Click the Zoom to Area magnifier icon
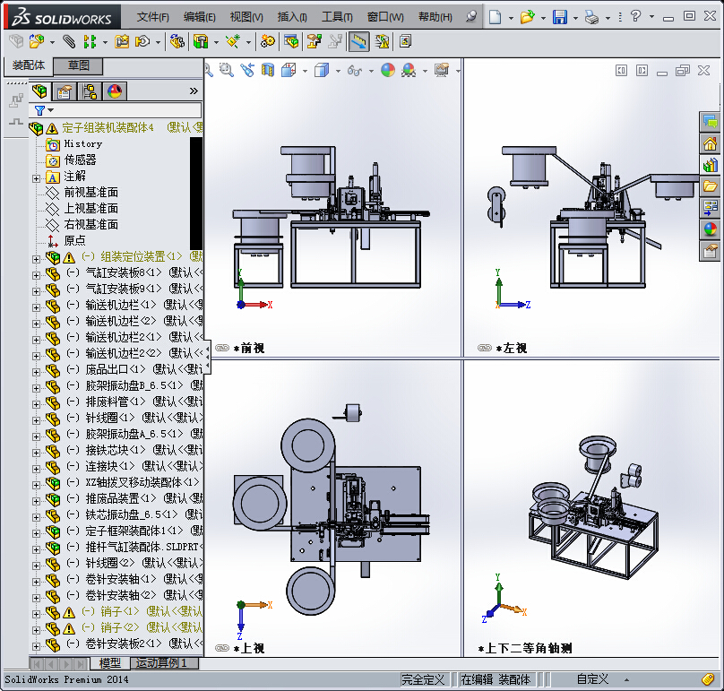This screenshot has height=691, width=724. click(x=226, y=70)
